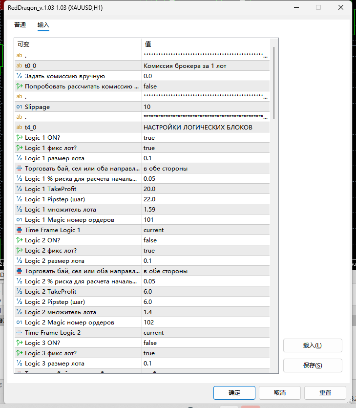The height and width of the screenshot is (408, 356).
Task: Click the 载入(L) load button
Action: (313, 345)
